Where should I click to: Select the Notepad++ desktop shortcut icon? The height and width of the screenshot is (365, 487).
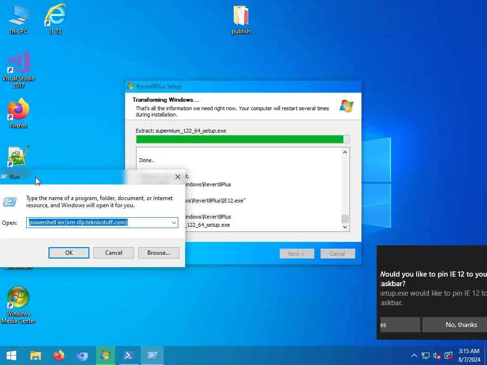19,157
